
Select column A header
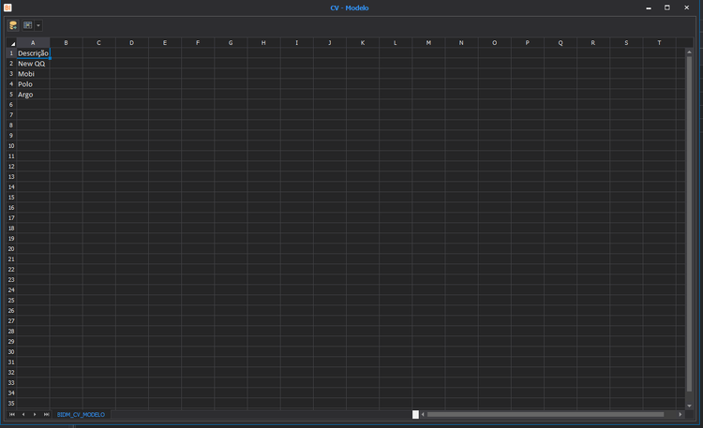(x=33, y=43)
